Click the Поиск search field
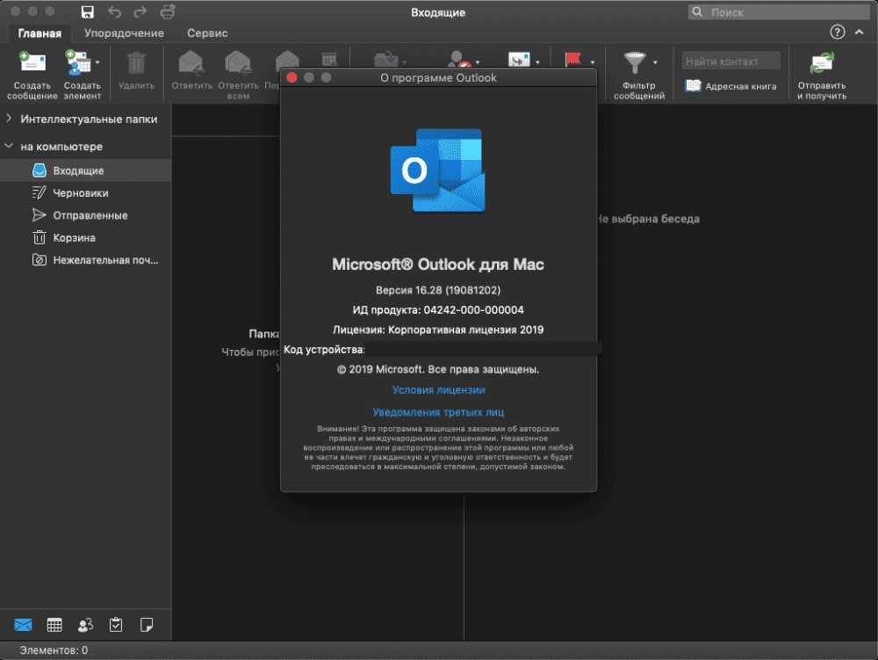878x660 pixels. [780, 12]
